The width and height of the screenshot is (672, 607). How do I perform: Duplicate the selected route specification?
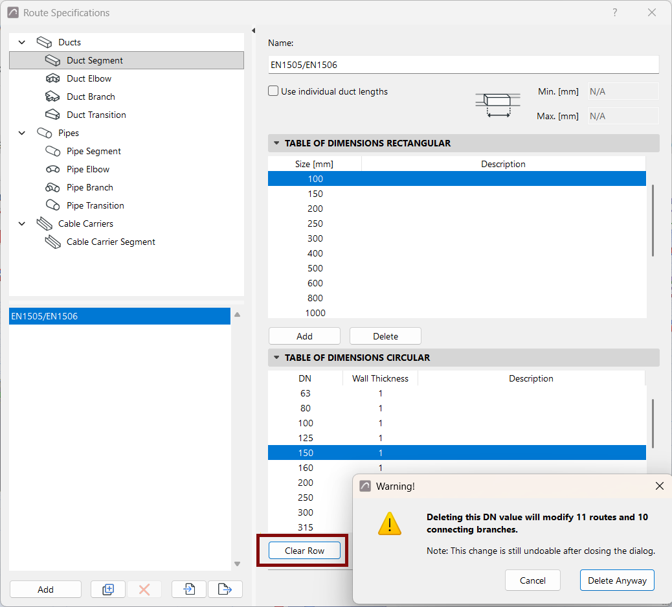coord(108,590)
